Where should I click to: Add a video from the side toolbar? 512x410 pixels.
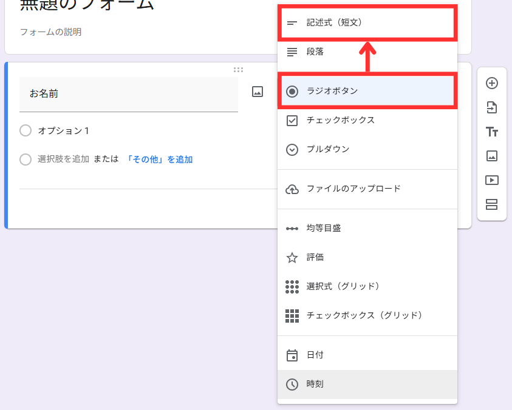492,180
